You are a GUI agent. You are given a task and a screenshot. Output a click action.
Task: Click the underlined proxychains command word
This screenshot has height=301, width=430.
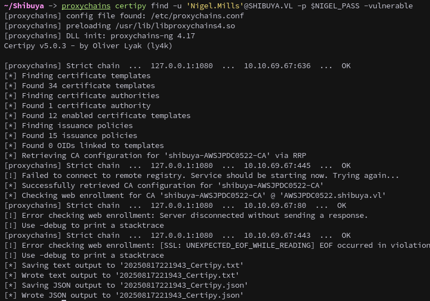(x=86, y=6)
